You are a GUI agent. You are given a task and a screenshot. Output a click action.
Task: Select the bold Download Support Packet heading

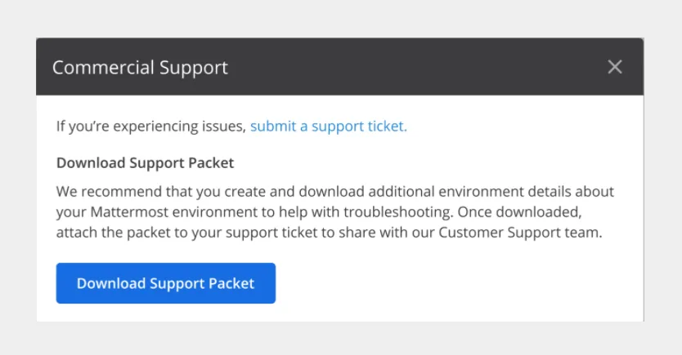pos(146,162)
